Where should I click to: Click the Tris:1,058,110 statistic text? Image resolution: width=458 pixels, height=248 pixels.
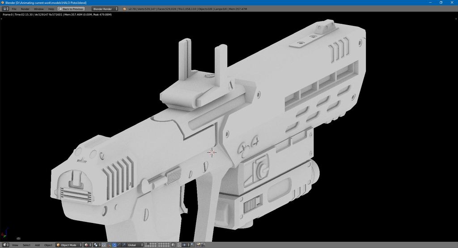click(x=187, y=9)
